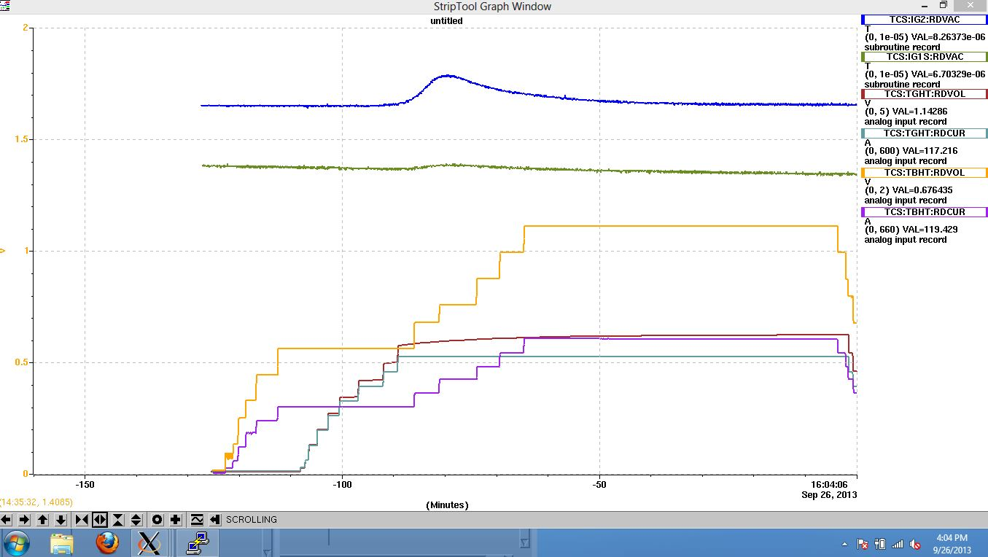This screenshot has width=988, height=557.
Task: Show hidden system tray icons
Action: point(845,545)
